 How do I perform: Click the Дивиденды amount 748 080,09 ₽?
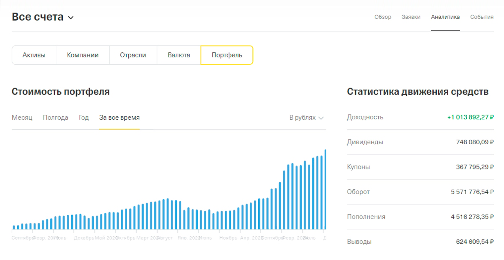pos(475,142)
